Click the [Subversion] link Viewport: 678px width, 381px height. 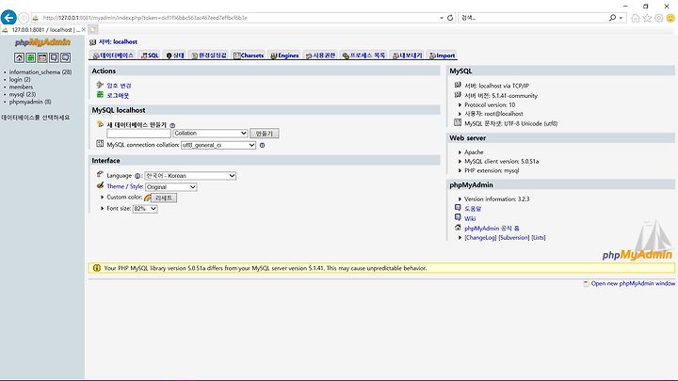pyautogui.click(x=514, y=238)
